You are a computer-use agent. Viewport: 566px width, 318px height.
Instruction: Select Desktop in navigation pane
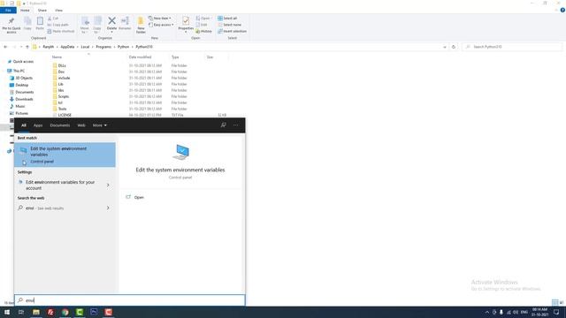tap(21, 85)
